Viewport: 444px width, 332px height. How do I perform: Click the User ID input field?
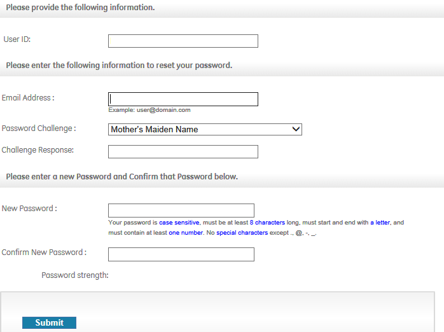point(183,41)
